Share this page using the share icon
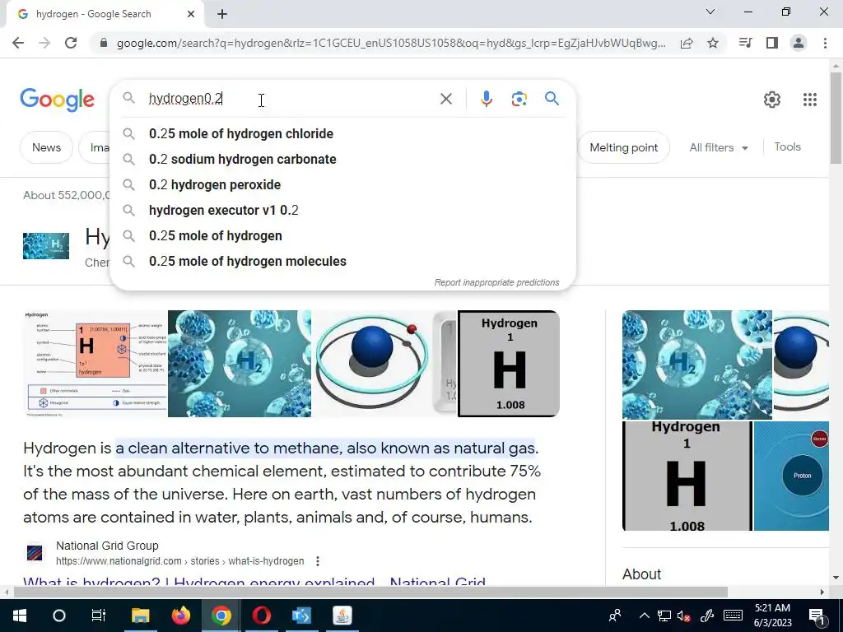The height and width of the screenshot is (632, 843). point(687,43)
